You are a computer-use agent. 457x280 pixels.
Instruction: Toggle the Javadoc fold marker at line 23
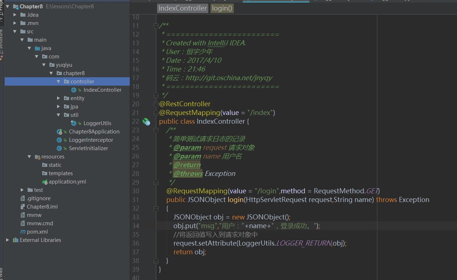point(156,130)
